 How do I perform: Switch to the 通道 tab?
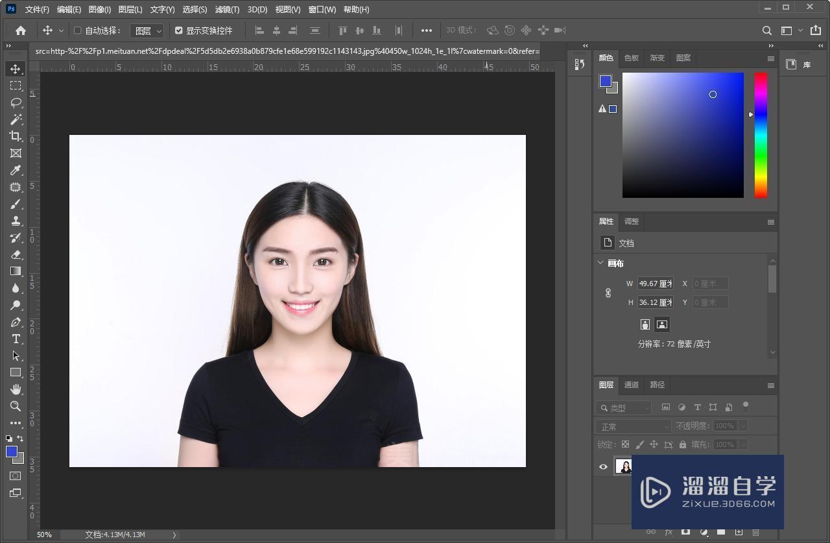tap(632, 385)
